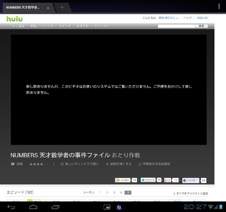
Task: Open 詳細 info icon under title
Action: click(x=17, y=164)
